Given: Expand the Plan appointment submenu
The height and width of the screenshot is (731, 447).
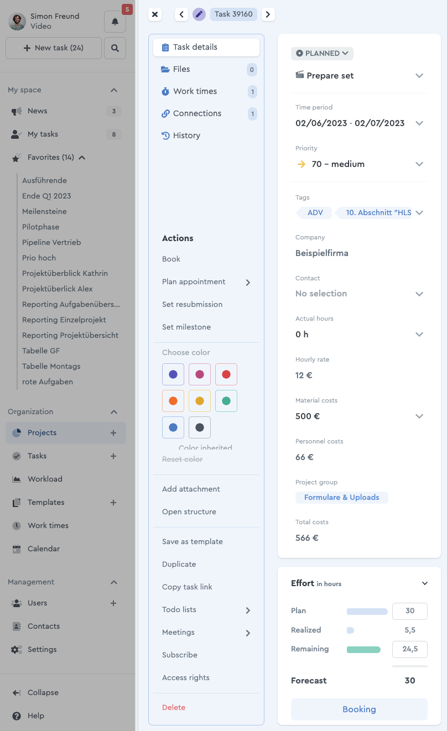Looking at the screenshot, I should [x=248, y=283].
